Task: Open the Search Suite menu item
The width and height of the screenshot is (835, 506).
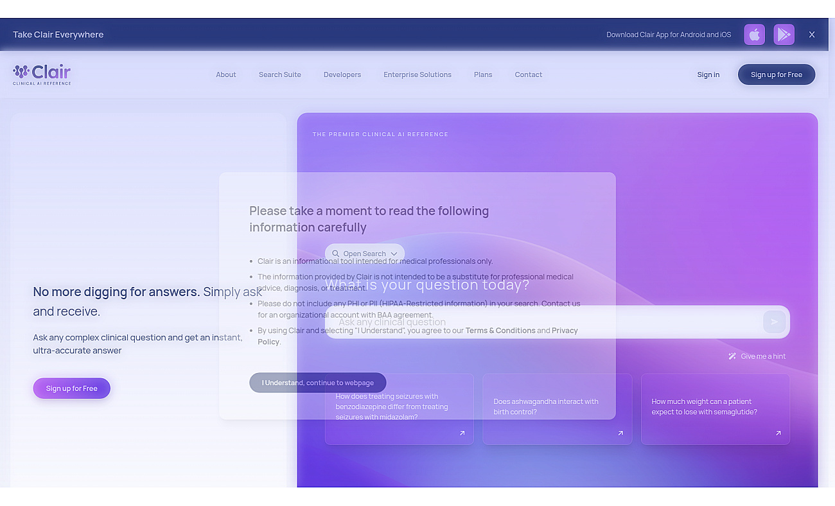Action: pos(280,74)
